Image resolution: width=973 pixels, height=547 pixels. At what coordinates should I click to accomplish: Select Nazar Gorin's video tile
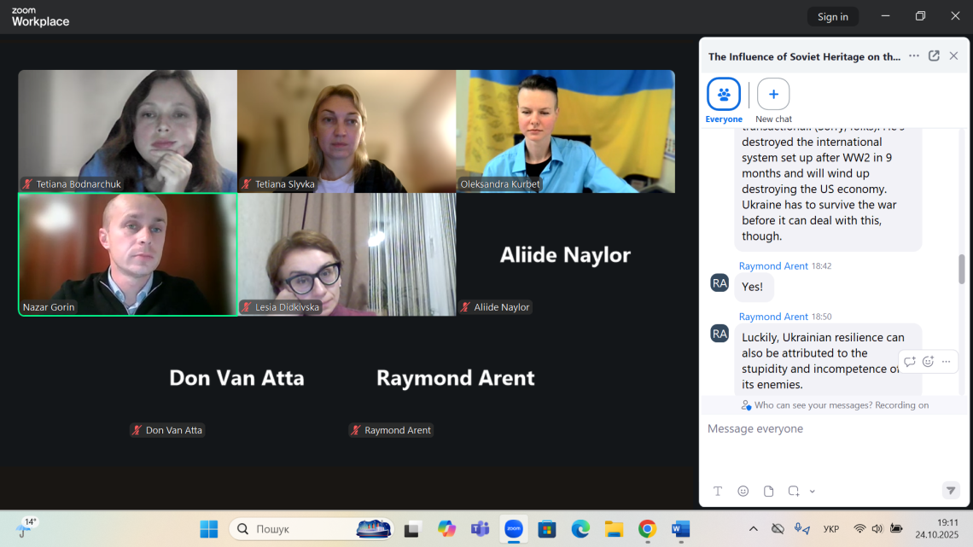128,254
